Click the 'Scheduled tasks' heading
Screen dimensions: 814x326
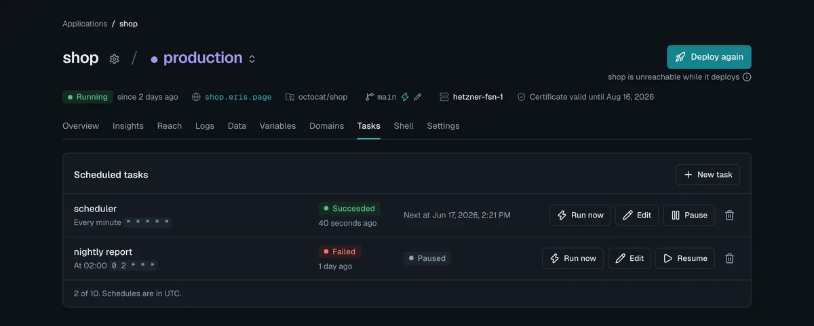click(x=111, y=174)
